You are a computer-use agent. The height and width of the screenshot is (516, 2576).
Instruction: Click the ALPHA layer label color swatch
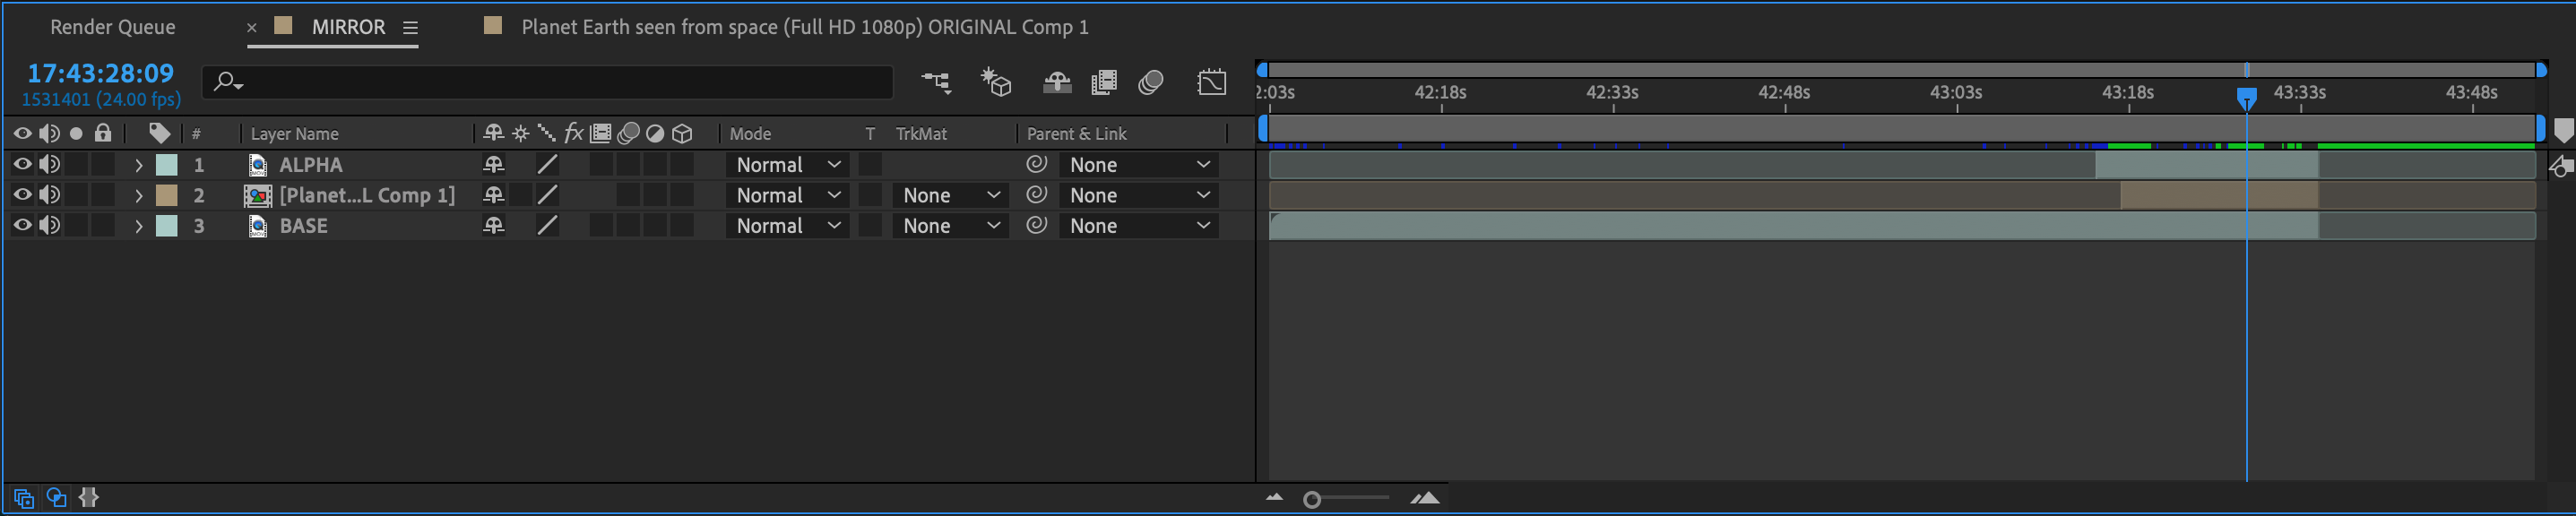pyautogui.click(x=167, y=165)
